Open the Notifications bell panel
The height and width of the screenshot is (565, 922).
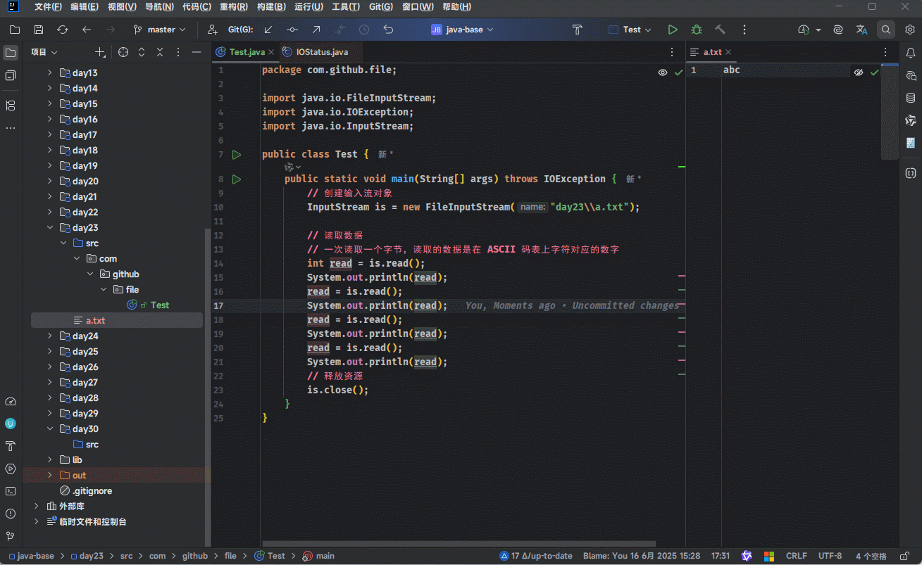[911, 53]
